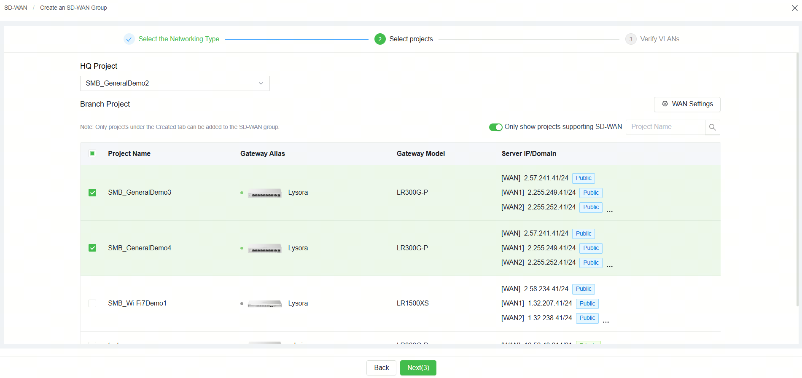Open SD-WAN breadcrumb link
The image size is (802, 378).
coord(16,8)
